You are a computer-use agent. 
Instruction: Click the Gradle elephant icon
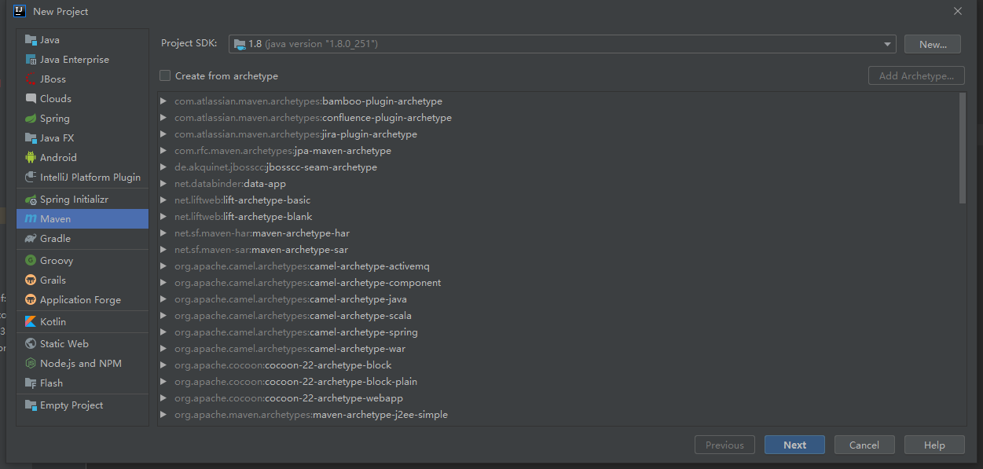point(31,239)
